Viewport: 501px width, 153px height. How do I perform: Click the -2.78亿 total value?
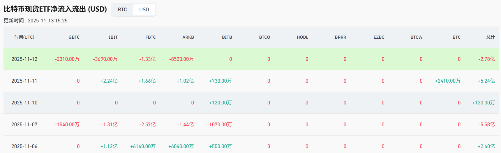coord(486,59)
